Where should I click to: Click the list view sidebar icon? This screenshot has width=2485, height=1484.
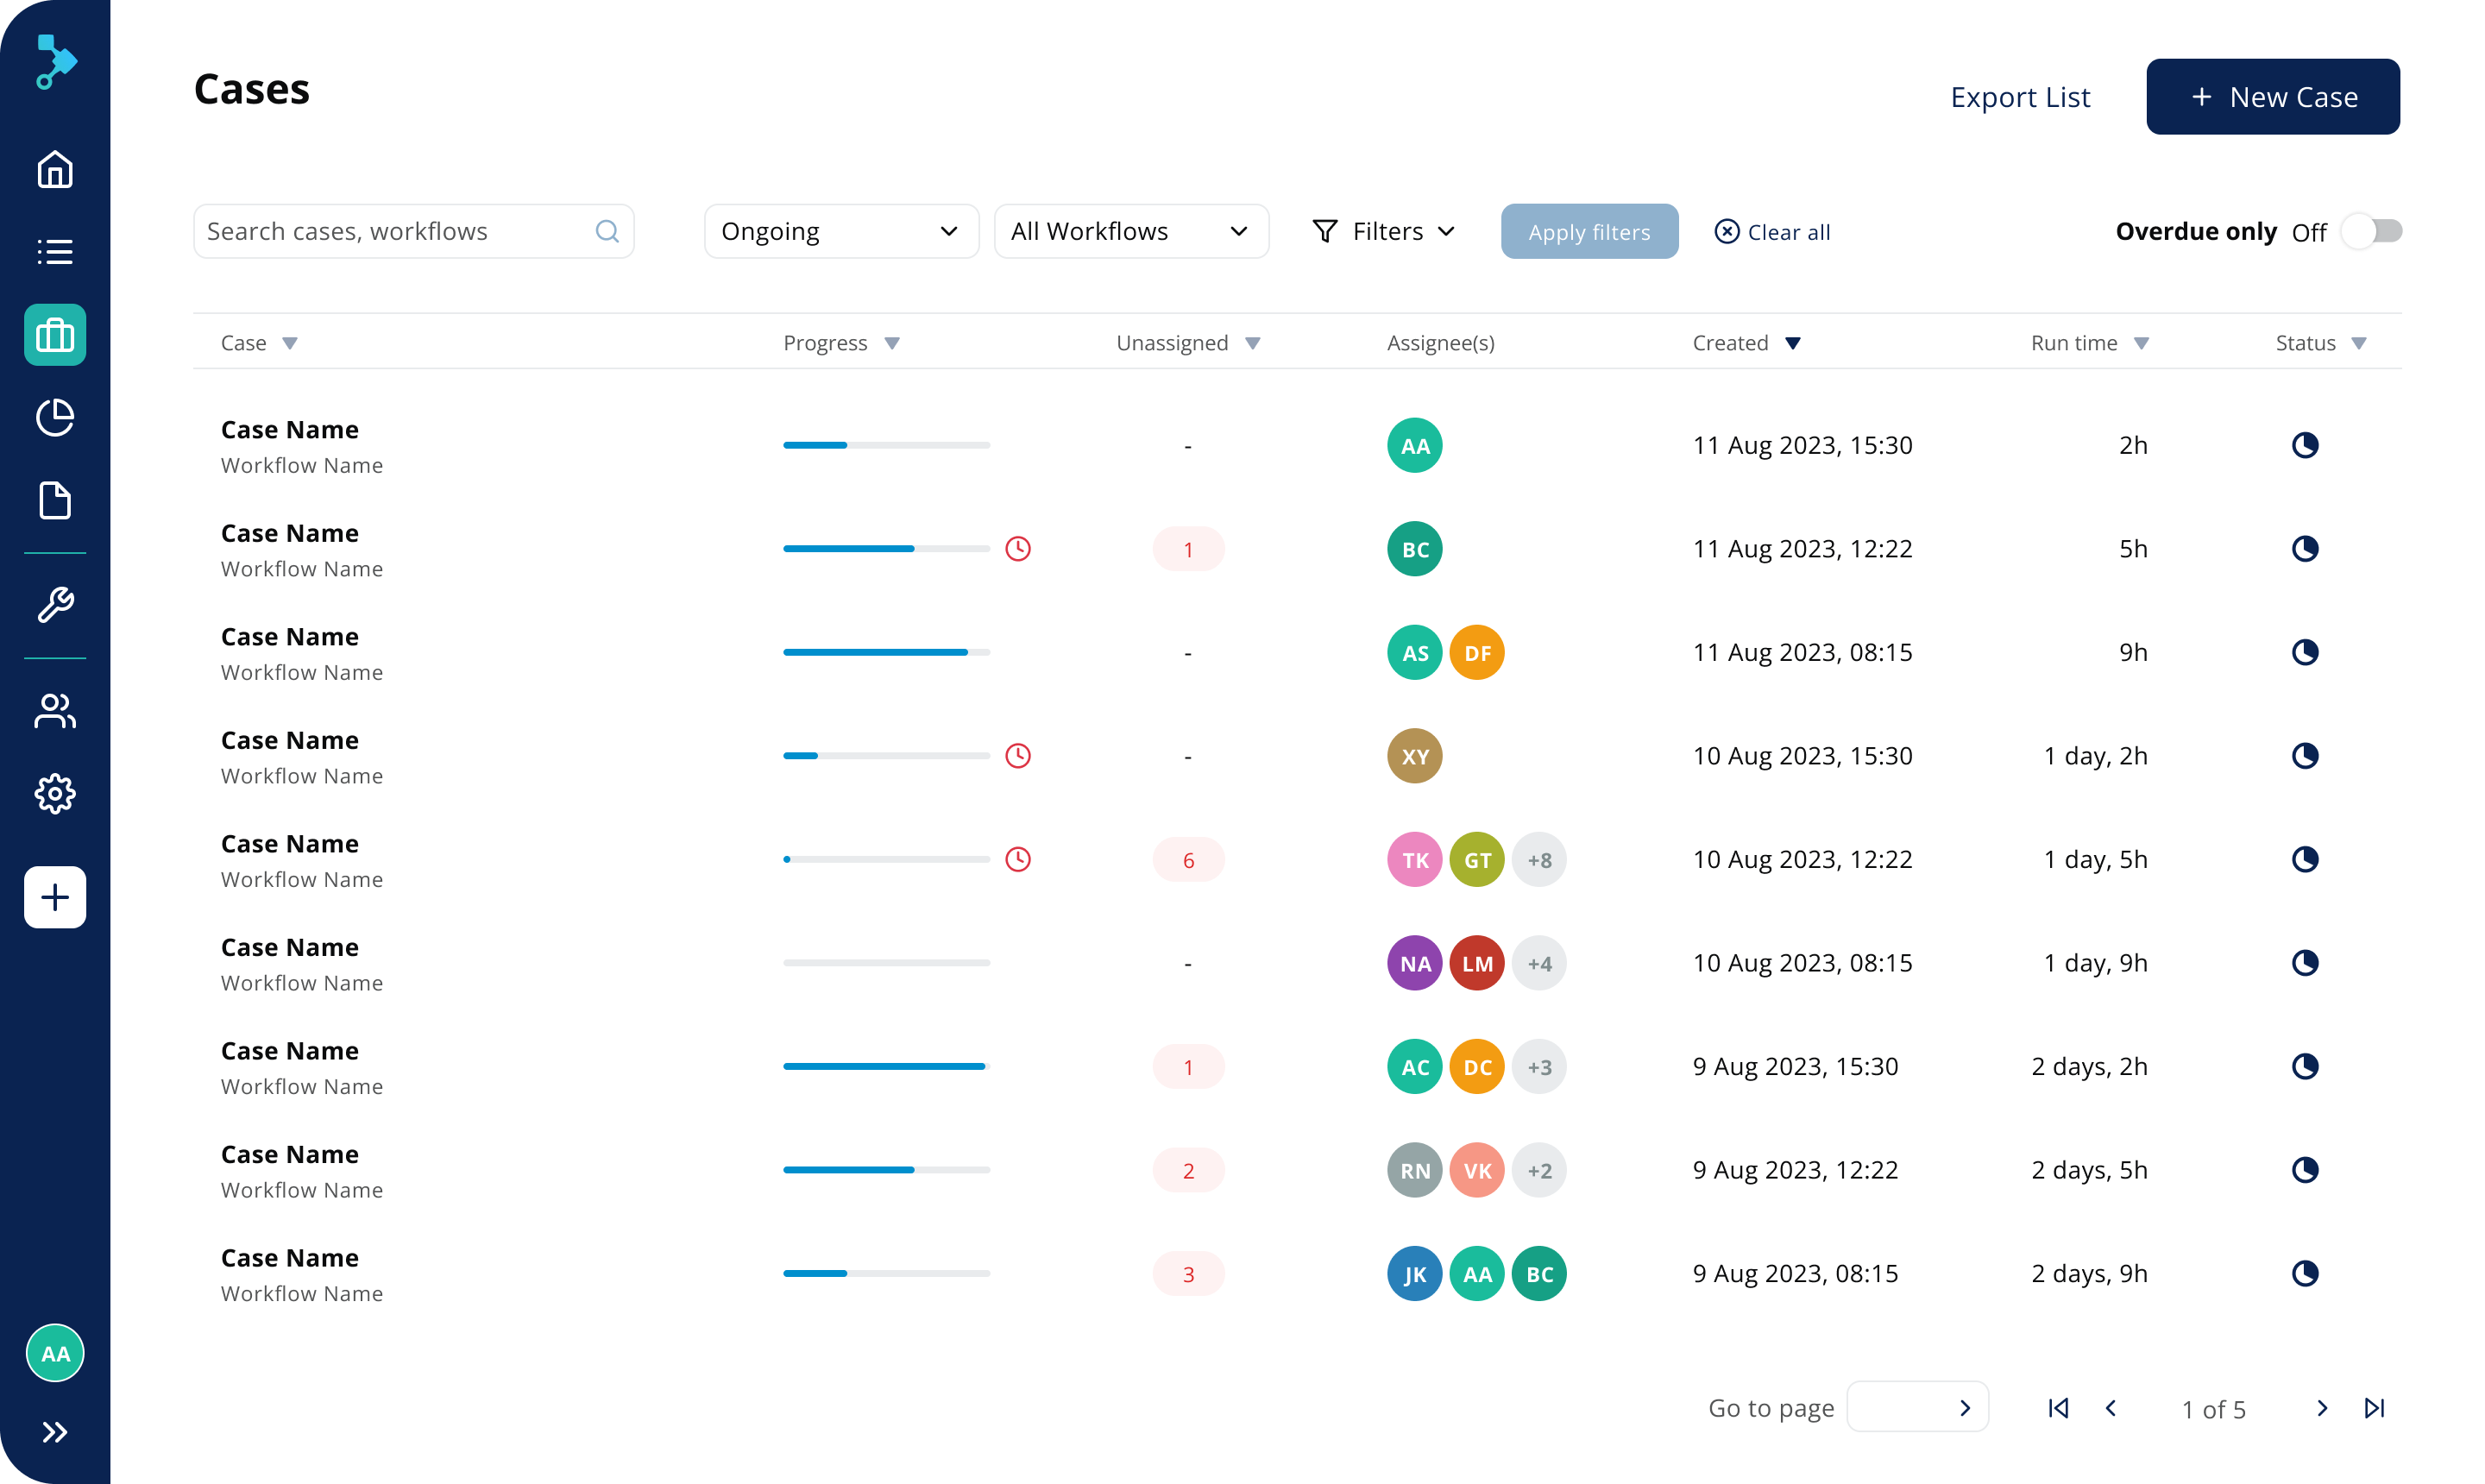click(55, 252)
